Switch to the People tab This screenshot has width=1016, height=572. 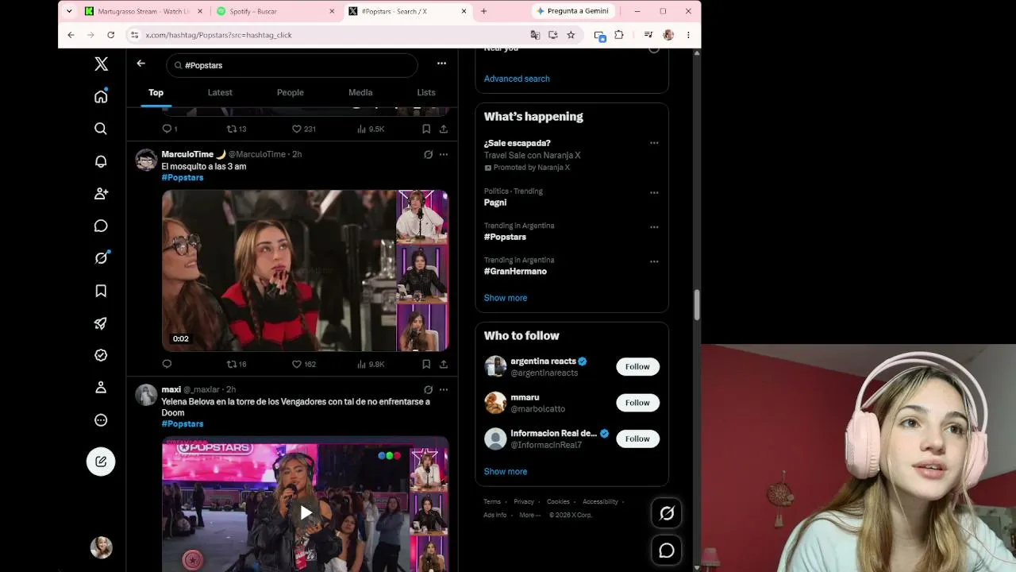point(291,92)
